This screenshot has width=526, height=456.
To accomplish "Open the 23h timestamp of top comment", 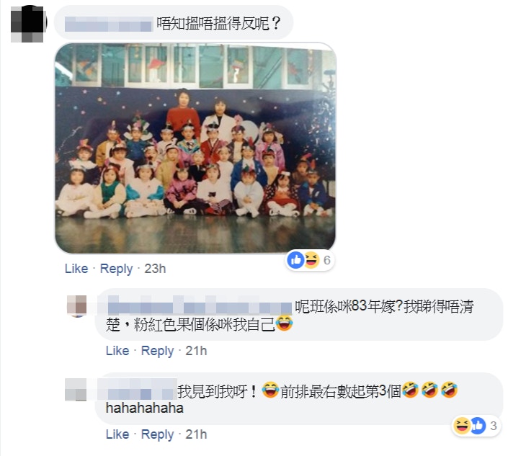I will [155, 269].
